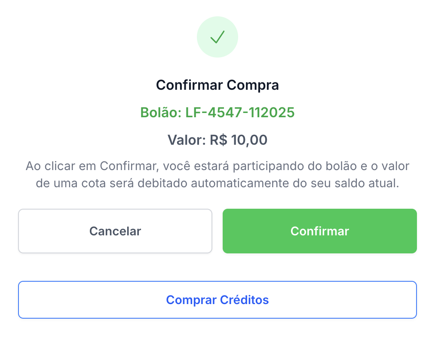Click the R$ 10,00 amount
This screenshot has width=435, height=341.
coord(238,140)
